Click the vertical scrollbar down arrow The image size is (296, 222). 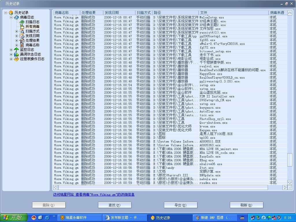290,182
